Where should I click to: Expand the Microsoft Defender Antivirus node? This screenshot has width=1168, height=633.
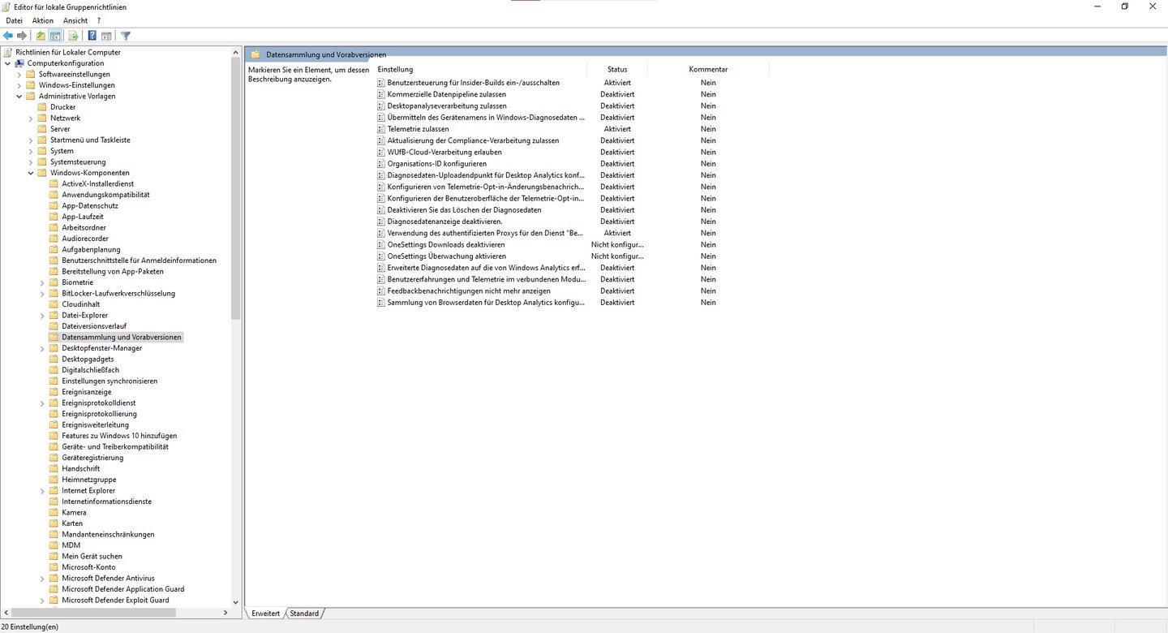click(42, 579)
